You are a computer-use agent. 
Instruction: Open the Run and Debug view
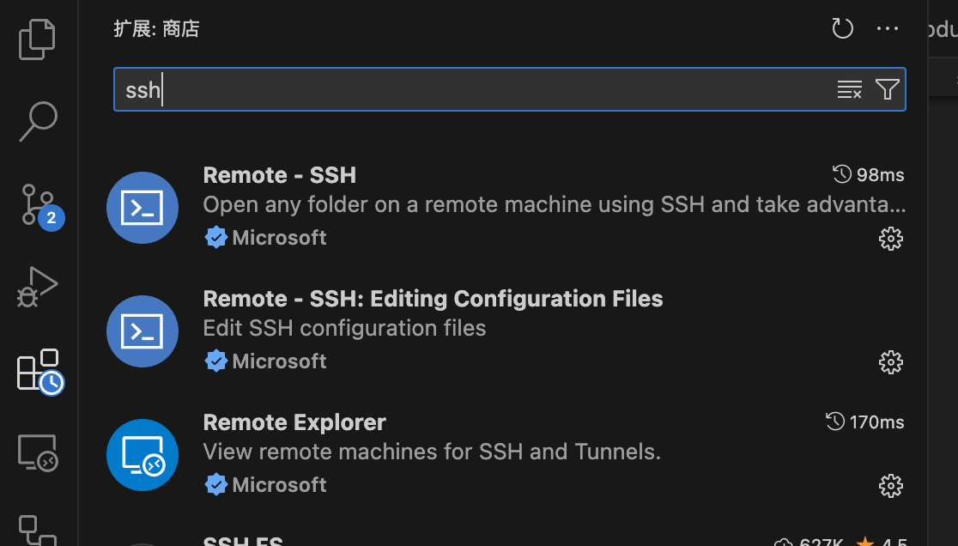click(x=38, y=287)
